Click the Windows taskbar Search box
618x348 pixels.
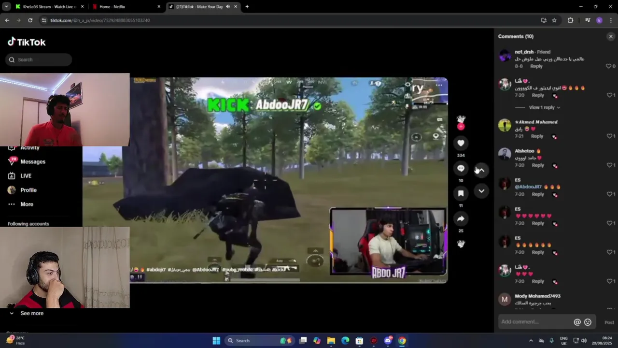[x=260, y=341]
